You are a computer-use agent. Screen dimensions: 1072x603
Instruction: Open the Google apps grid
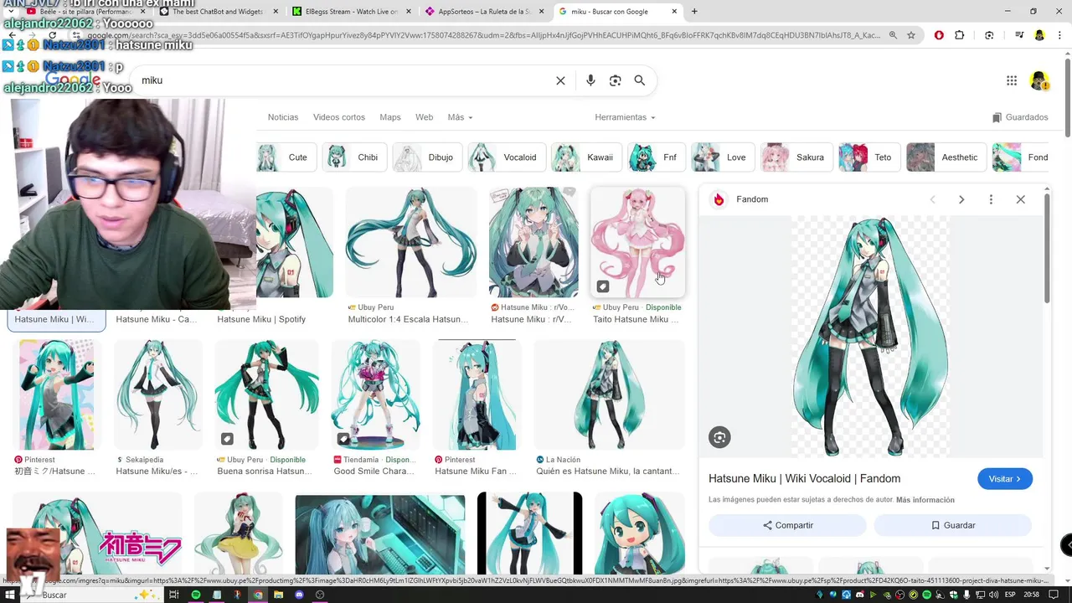pyautogui.click(x=1012, y=80)
